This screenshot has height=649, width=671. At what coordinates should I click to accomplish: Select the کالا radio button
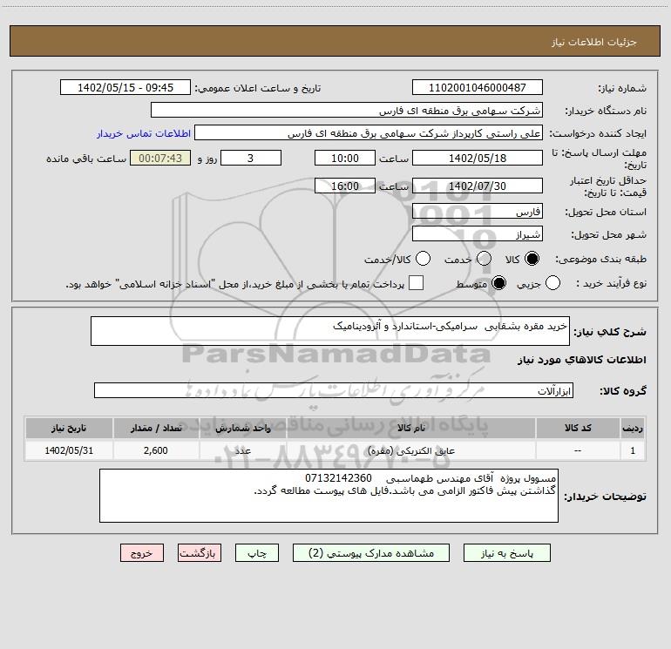[x=532, y=259]
